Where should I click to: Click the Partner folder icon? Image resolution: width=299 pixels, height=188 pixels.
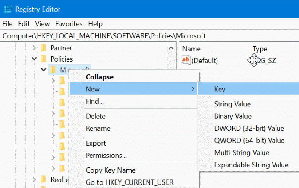[43, 48]
